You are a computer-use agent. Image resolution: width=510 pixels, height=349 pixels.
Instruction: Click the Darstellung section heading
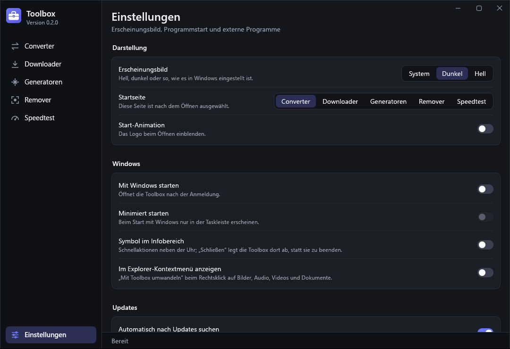[129, 48]
